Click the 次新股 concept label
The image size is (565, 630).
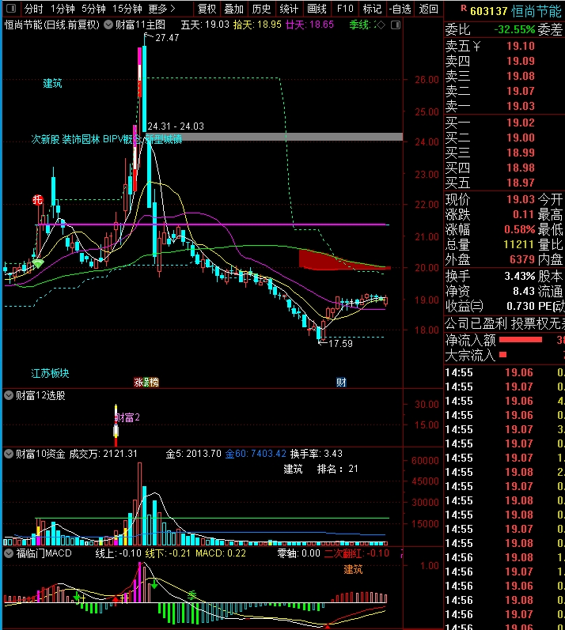(x=45, y=139)
